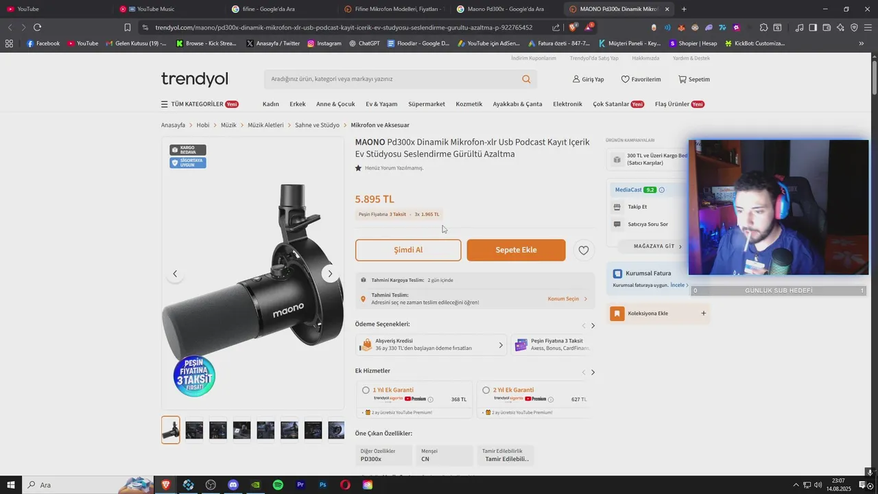Select 2 Yıl Ek Garanti radio option

click(x=486, y=390)
